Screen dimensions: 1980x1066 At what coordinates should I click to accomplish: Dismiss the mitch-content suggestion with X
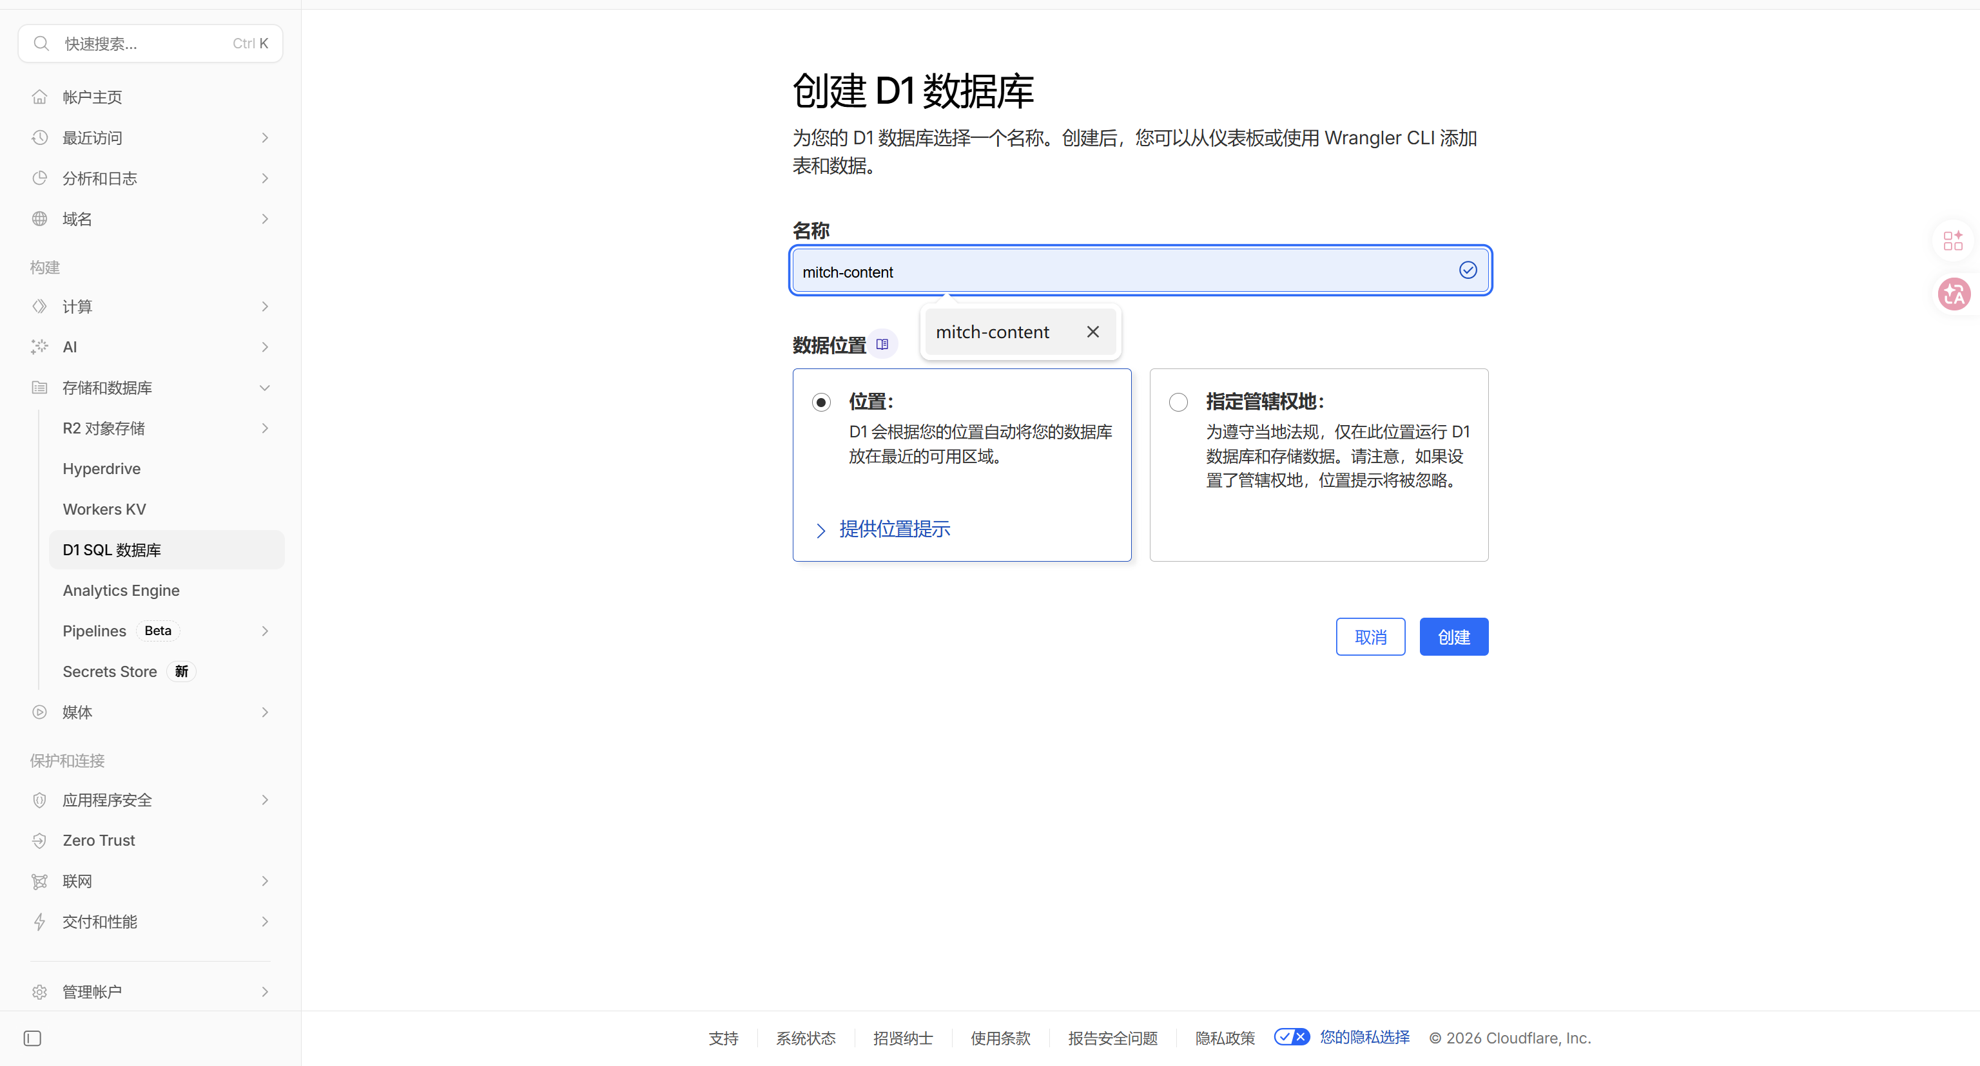click(x=1092, y=332)
